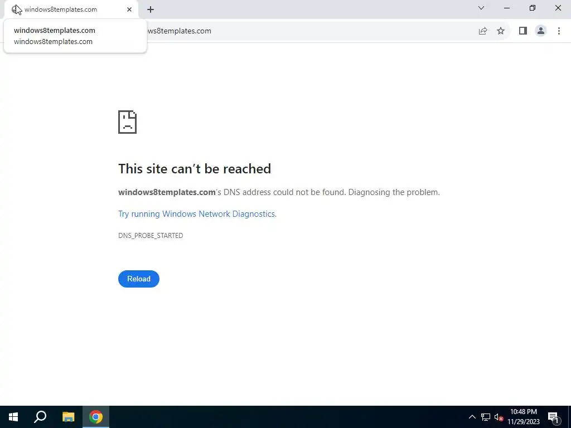The image size is (571, 428).
Task: Toggle the muted volume tray icon
Action: click(x=499, y=417)
